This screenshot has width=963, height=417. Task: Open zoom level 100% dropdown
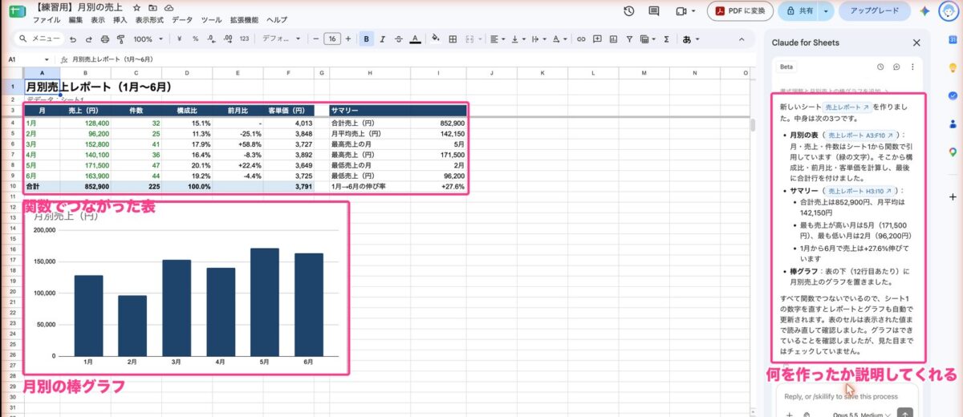point(148,38)
